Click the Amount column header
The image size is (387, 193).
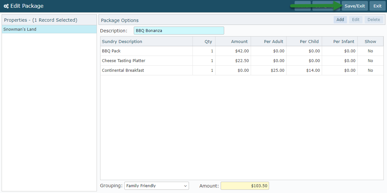[x=233, y=41]
